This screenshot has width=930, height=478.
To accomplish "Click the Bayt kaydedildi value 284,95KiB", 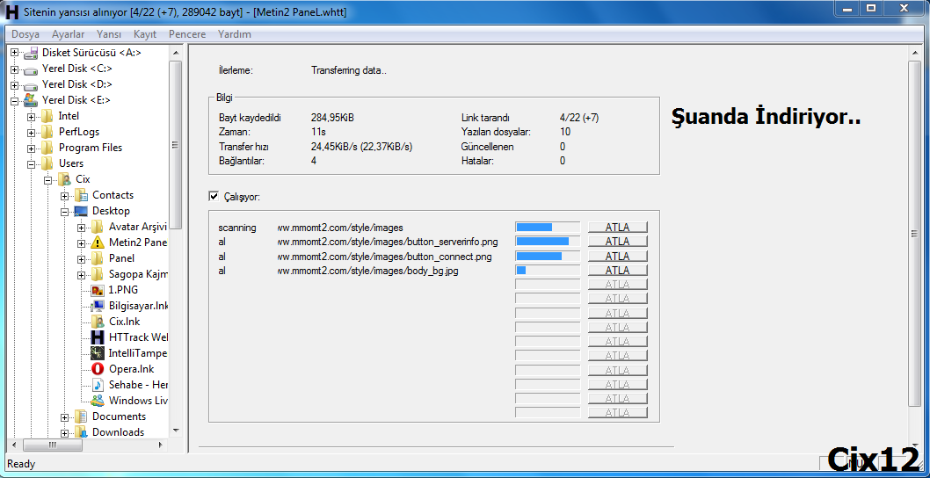I will click(332, 118).
